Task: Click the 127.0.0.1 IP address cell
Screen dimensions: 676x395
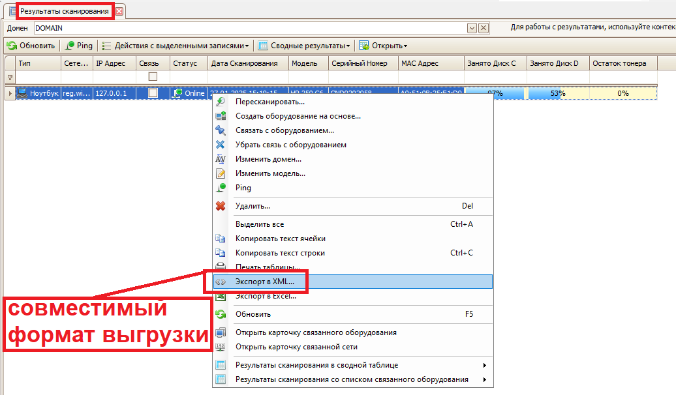Action: click(114, 93)
